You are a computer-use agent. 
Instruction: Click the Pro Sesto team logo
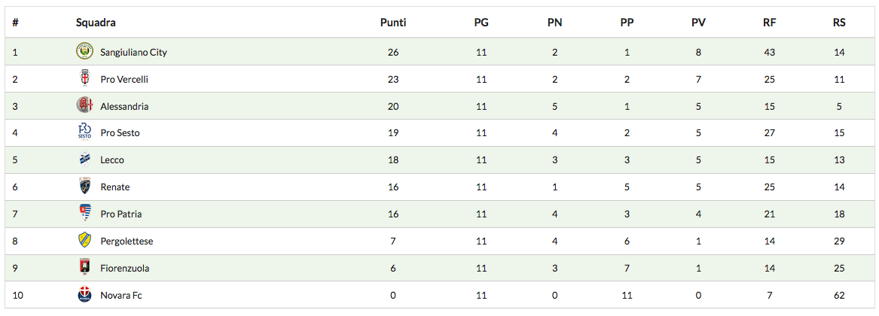(84, 132)
